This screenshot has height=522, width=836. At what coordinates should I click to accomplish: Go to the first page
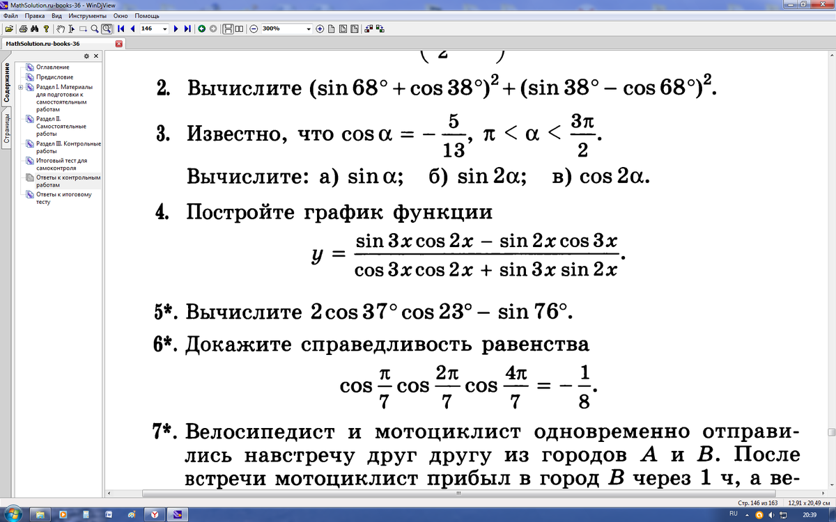point(121,29)
